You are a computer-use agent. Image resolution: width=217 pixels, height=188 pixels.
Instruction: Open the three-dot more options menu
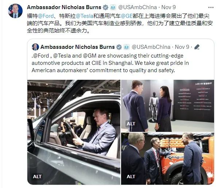(211, 7)
